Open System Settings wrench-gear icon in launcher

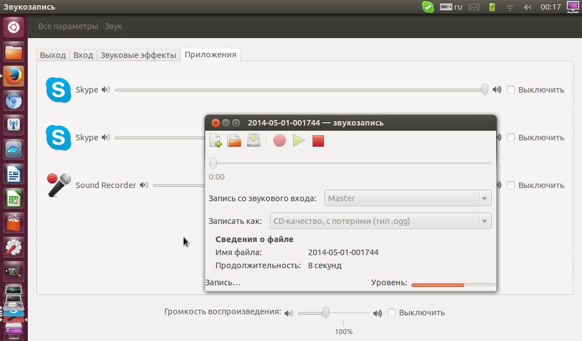point(14,247)
